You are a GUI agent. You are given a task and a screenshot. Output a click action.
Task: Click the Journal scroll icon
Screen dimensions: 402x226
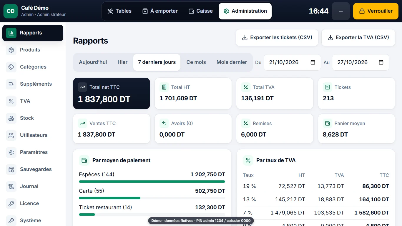(11, 187)
